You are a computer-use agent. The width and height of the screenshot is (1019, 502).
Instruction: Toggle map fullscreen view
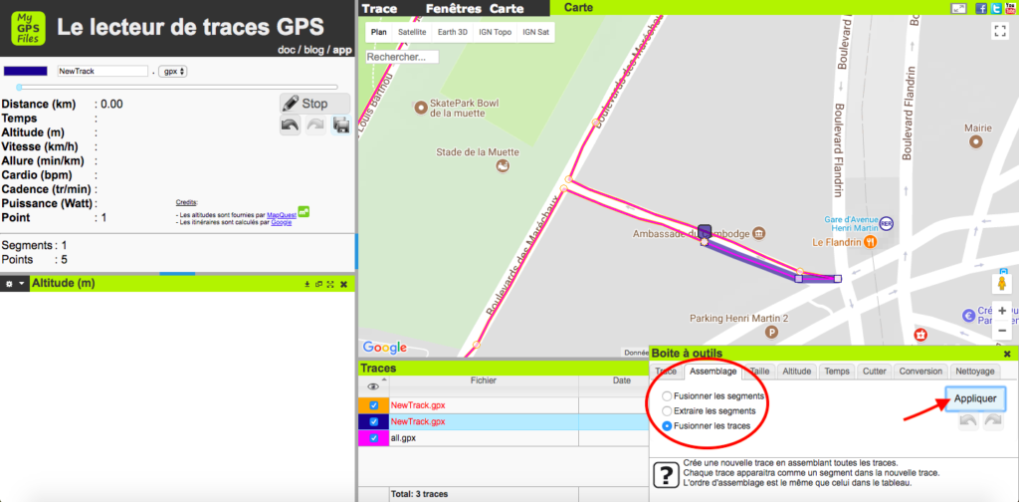tap(999, 31)
